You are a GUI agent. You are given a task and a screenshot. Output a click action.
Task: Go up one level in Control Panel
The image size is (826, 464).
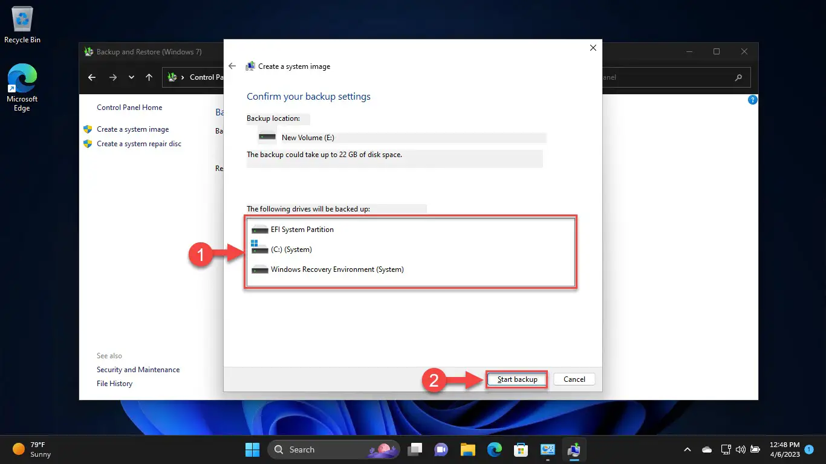point(149,77)
